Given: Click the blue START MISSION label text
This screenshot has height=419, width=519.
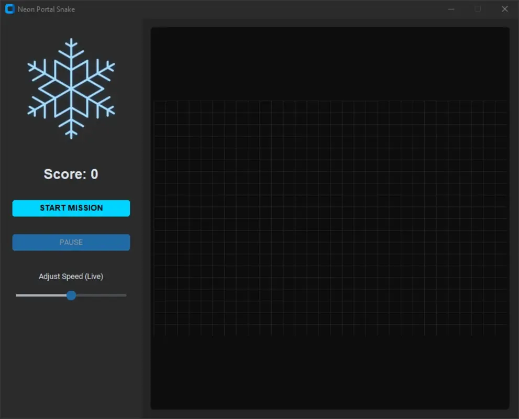Looking at the screenshot, I should coord(71,208).
